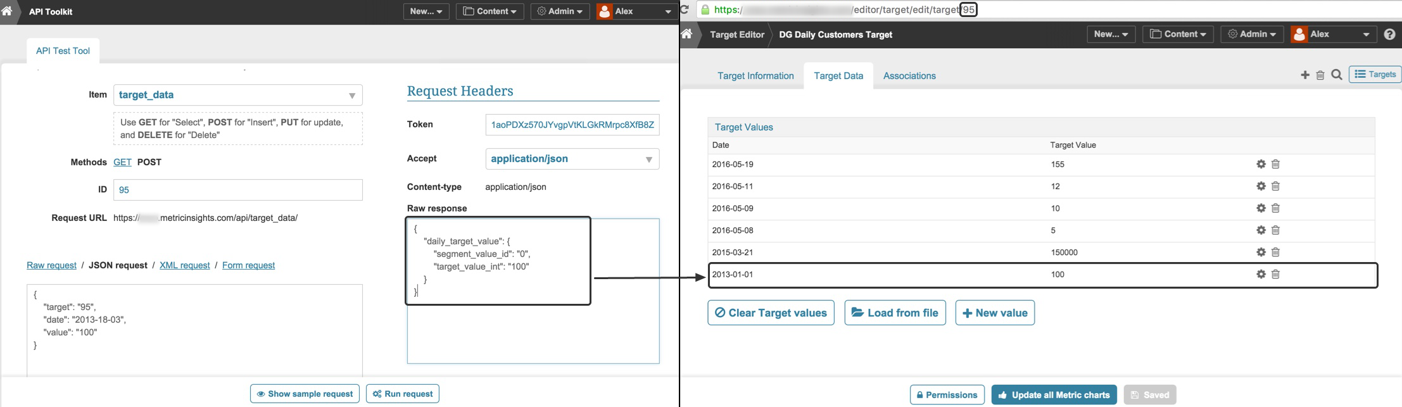Choose the POST method
The height and width of the screenshot is (407, 1402).
(149, 162)
